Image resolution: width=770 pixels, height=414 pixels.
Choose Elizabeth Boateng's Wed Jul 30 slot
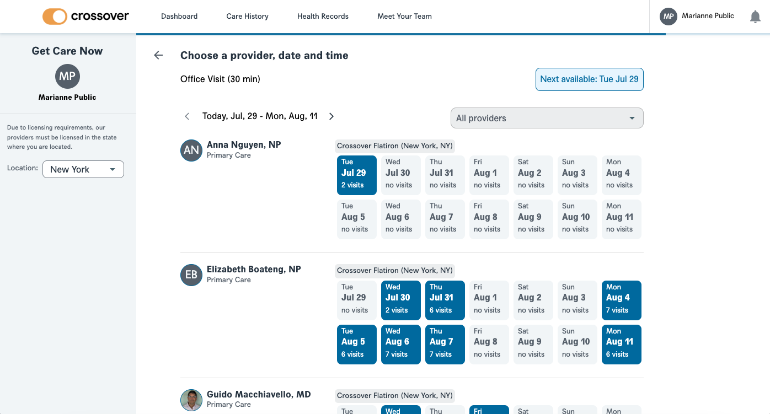pyautogui.click(x=401, y=300)
